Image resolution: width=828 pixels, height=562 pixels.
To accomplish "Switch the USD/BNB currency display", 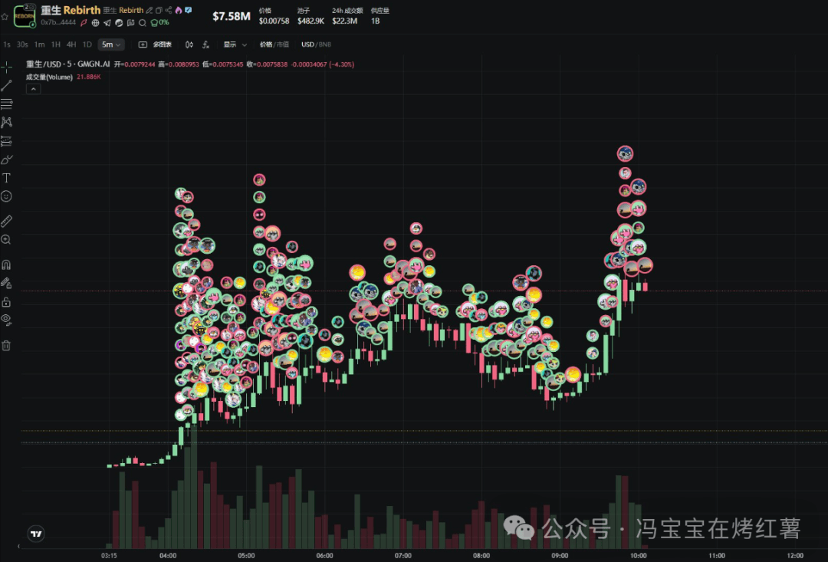I will [316, 44].
